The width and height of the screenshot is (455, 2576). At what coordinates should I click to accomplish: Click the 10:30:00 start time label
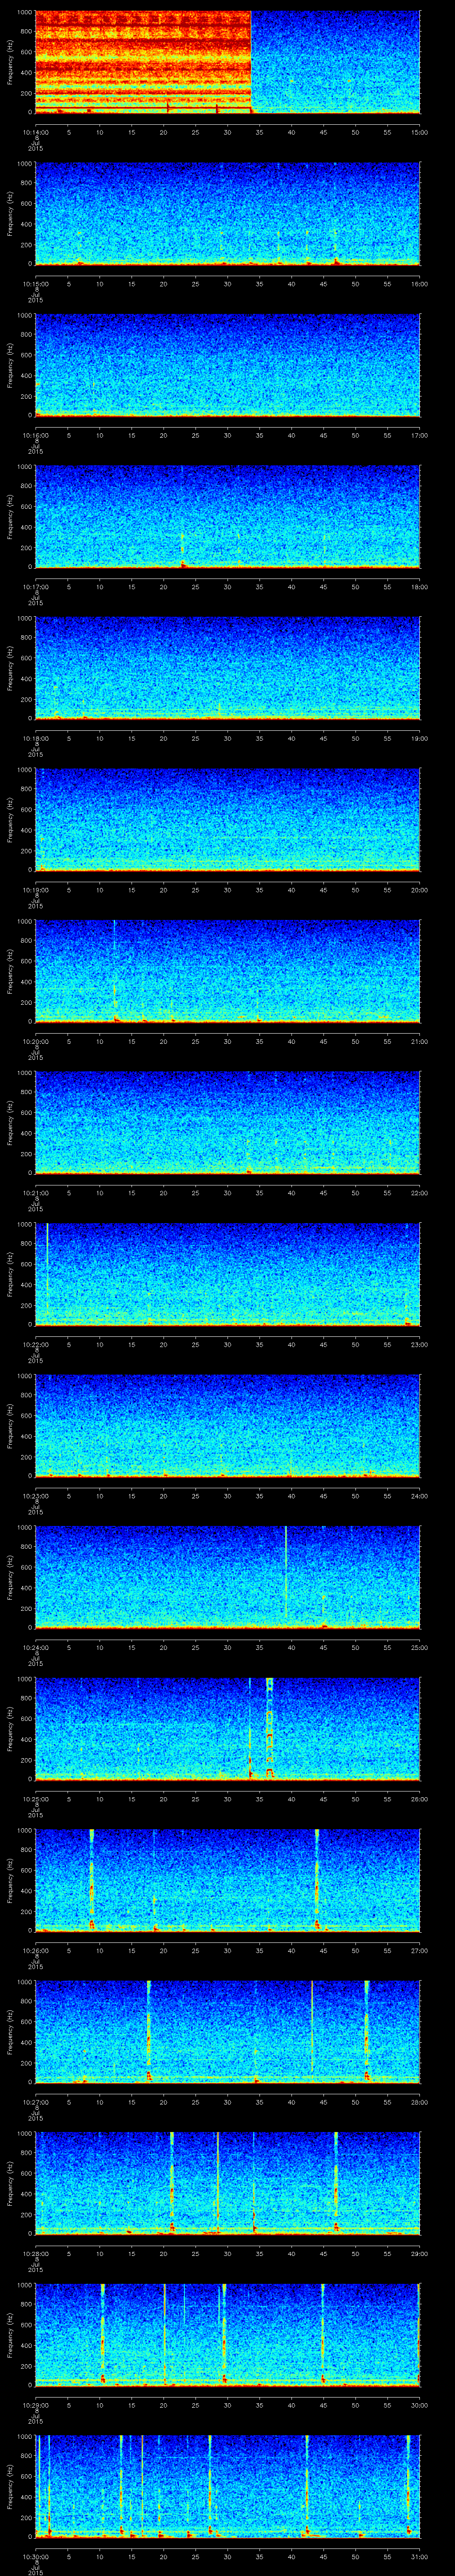[35, 2556]
